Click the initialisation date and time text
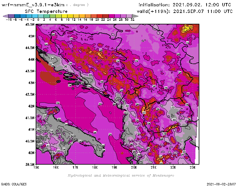The width and height of the screenshot is (242, 186). (x=185, y=5)
